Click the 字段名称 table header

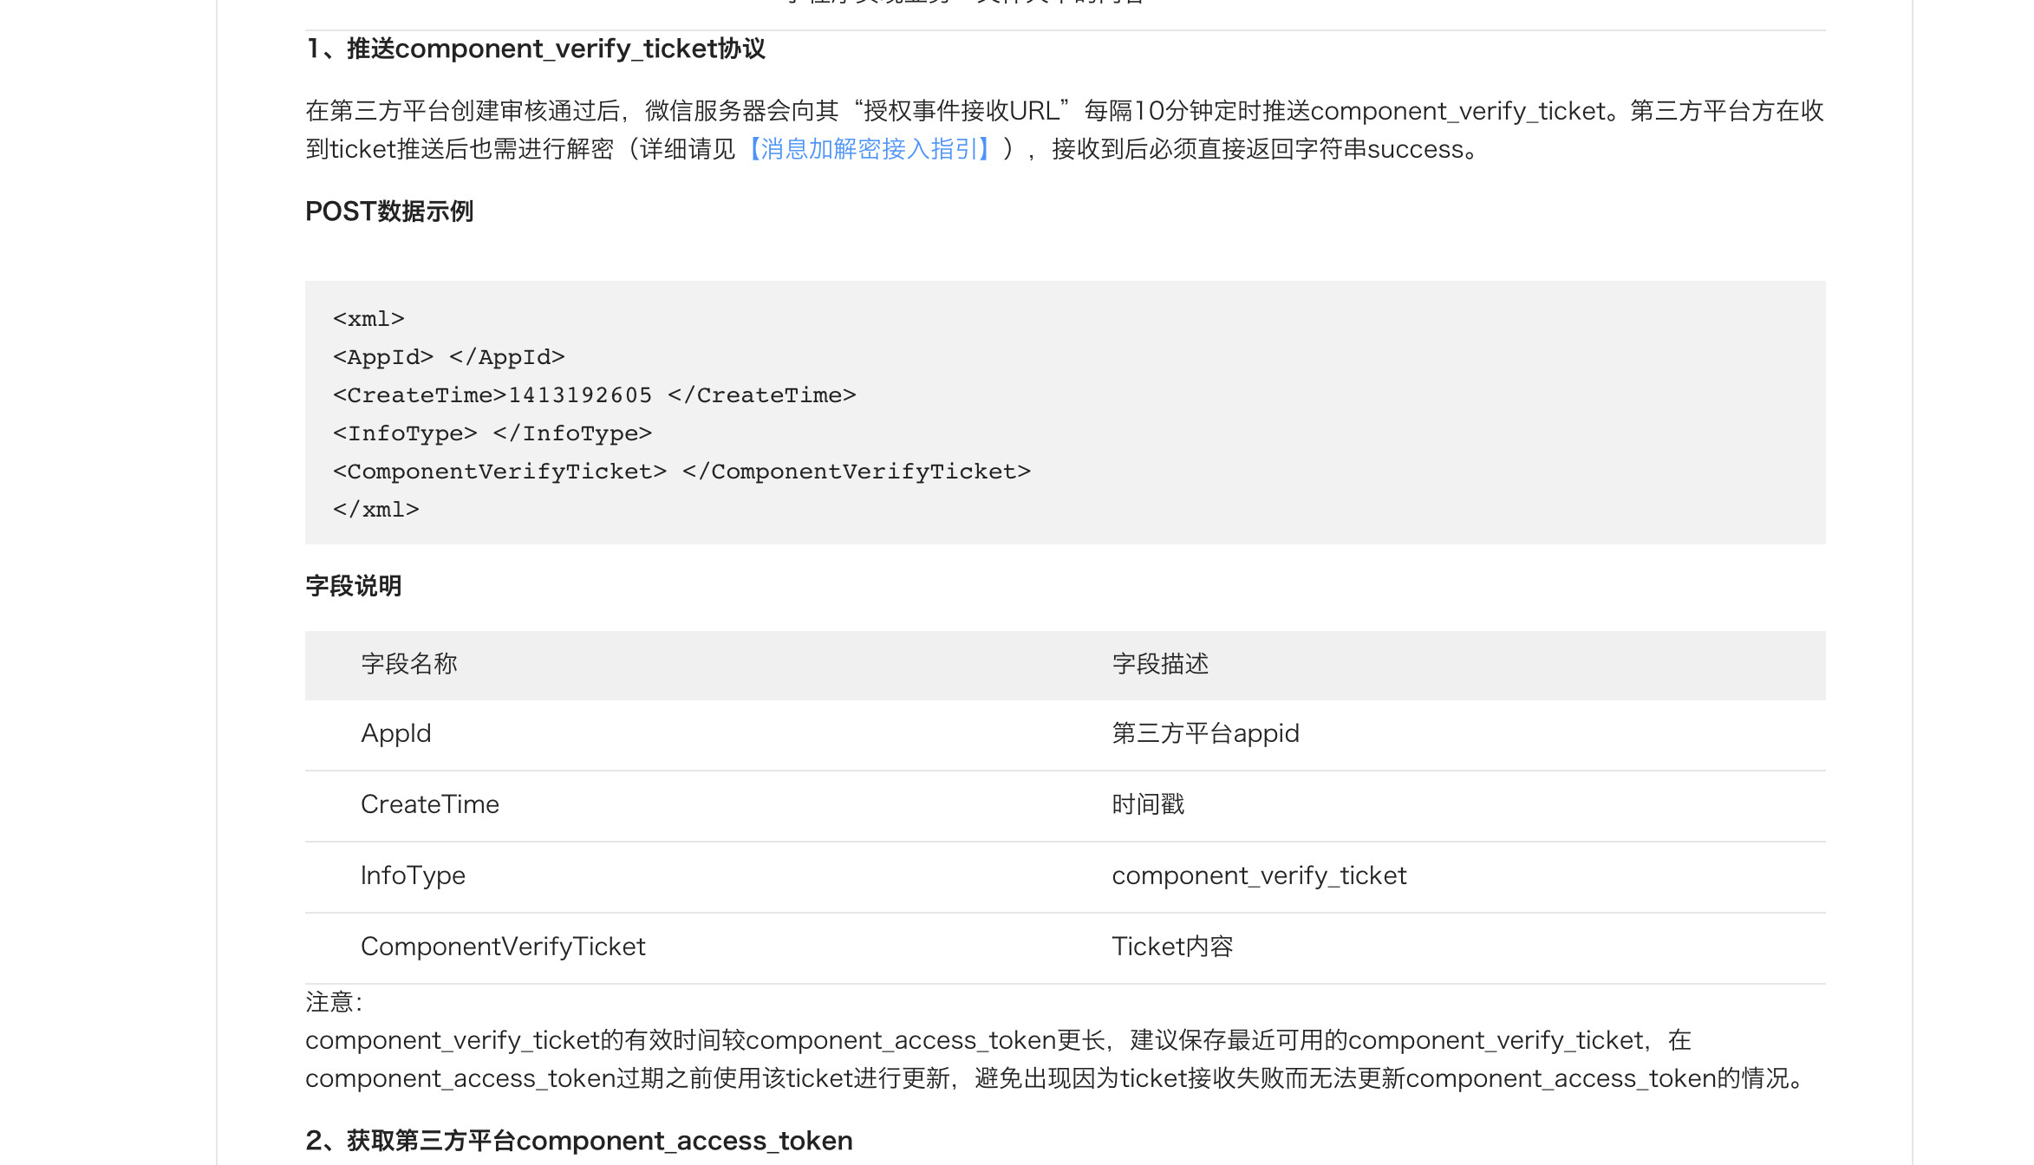(409, 664)
